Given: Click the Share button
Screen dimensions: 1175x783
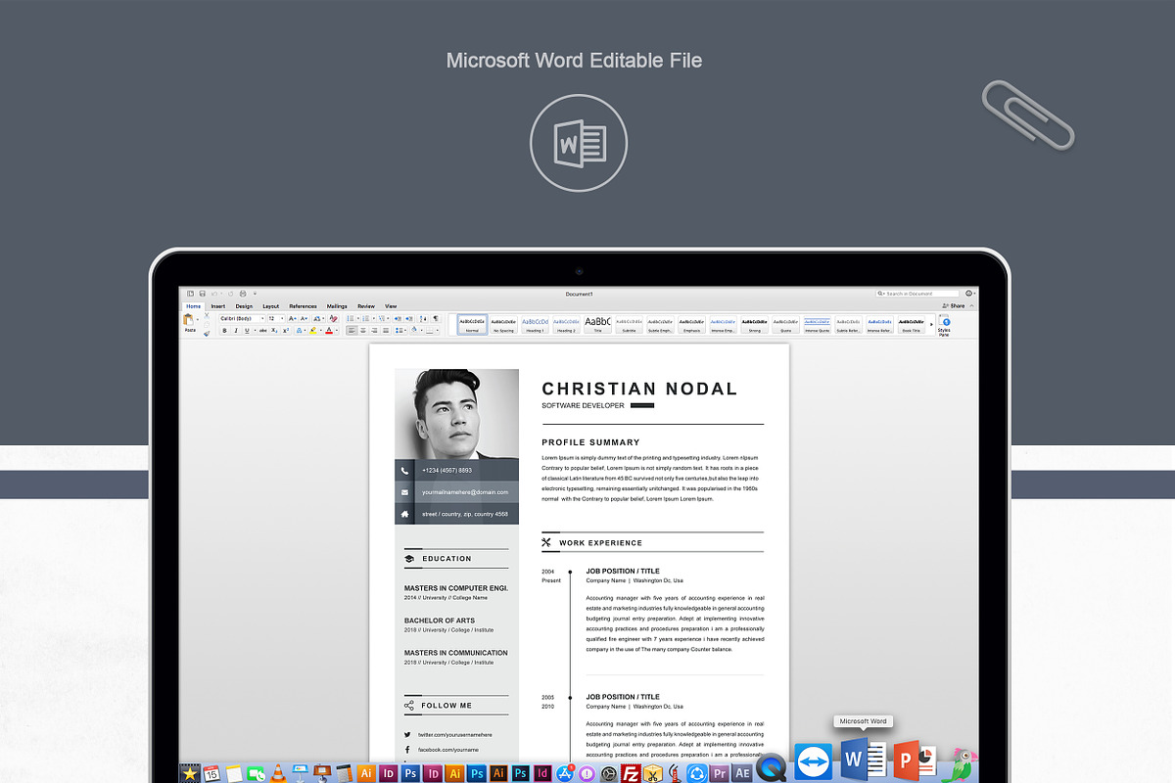Looking at the screenshot, I should (956, 305).
